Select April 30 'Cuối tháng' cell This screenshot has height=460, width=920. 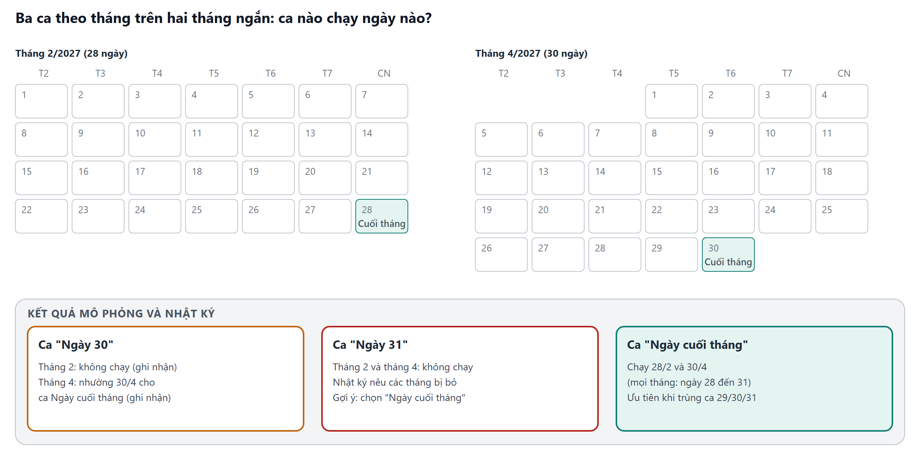[728, 255]
